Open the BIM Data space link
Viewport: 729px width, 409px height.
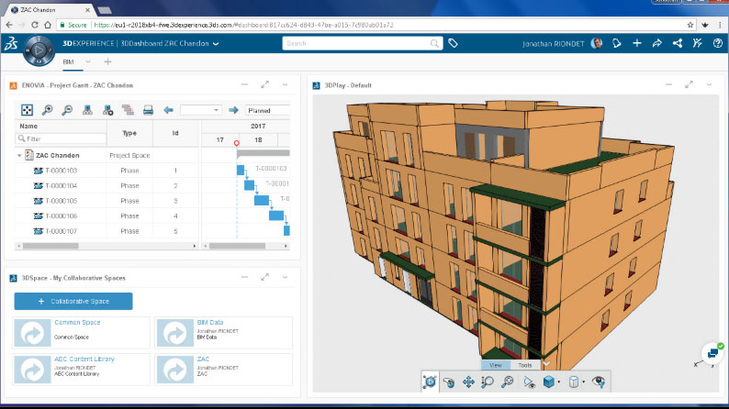click(210, 322)
